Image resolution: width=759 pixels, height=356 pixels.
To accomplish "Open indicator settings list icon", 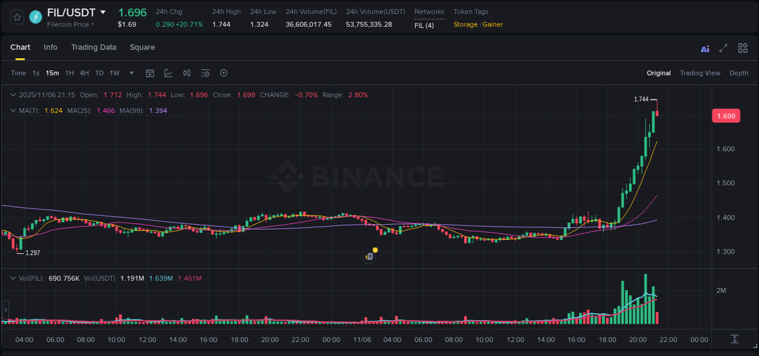I will tap(205, 72).
